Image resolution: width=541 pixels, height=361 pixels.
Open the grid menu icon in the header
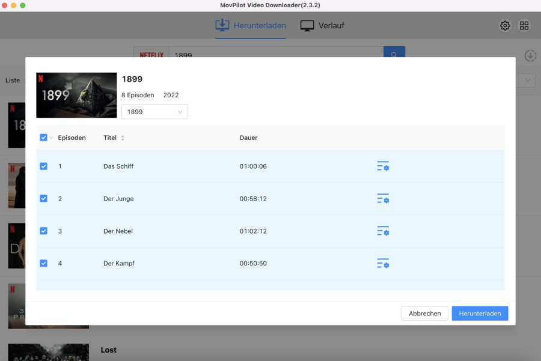524,25
